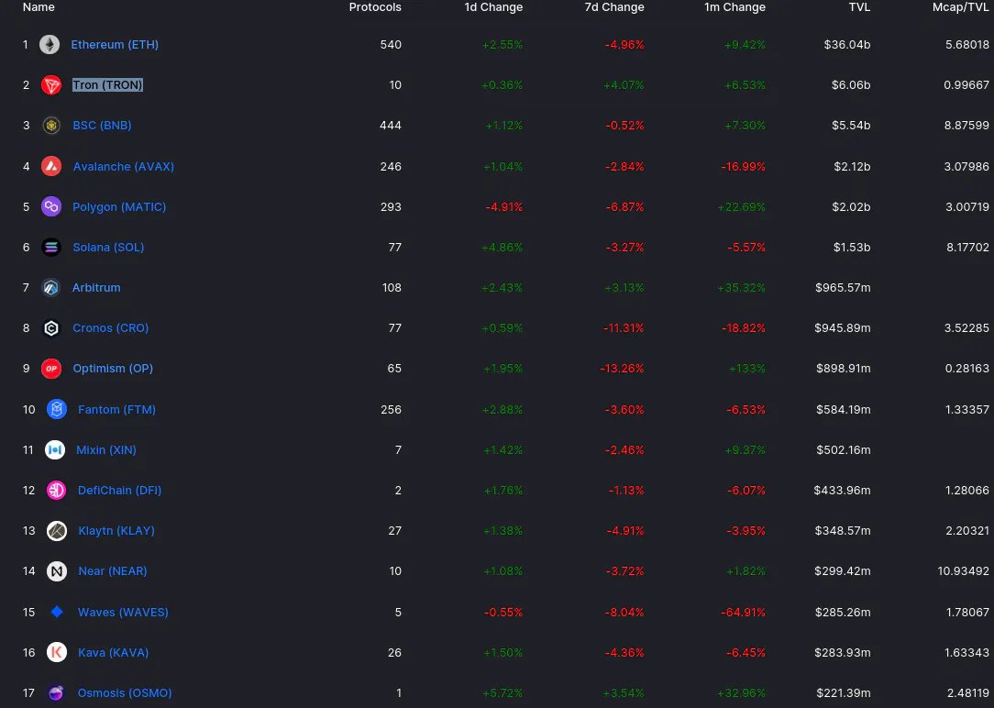
Task: Click Mixin's TVL value $502.16m
Action: tap(844, 450)
